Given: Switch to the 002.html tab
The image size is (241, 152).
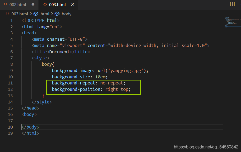Looking at the screenshot, I should 18,4.
